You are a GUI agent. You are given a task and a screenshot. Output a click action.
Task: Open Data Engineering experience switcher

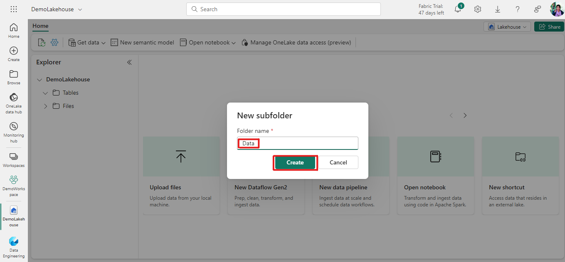(14, 247)
